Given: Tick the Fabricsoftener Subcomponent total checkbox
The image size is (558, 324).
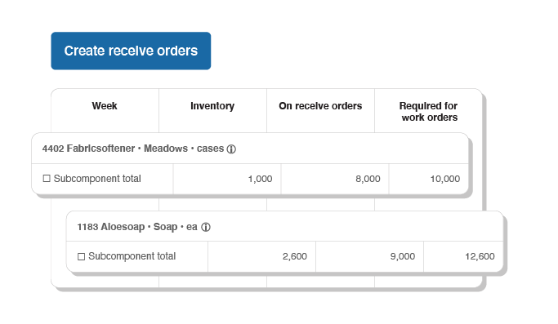Looking at the screenshot, I should [47, 178].
